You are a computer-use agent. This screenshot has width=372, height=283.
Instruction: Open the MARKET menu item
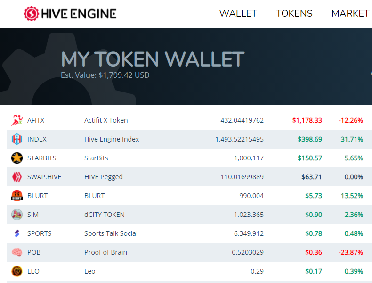[x=350, y=14]
